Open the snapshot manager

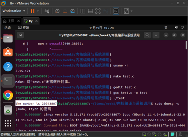click(x=73, y=11)
